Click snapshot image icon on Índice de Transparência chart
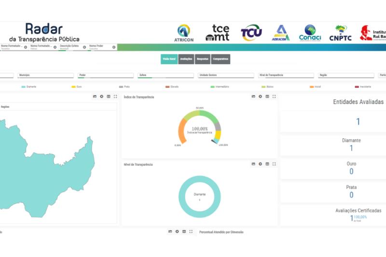This screenshot has height=257, width=386. click(x=253, y=96)
